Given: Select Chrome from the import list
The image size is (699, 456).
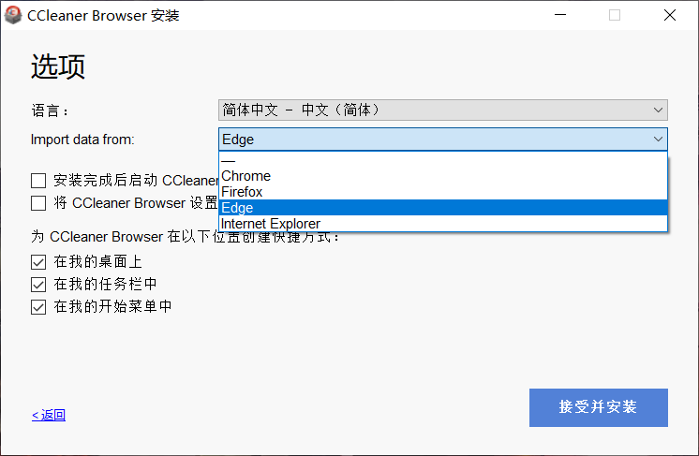Looking at the screenshot, I should [246, 176].
